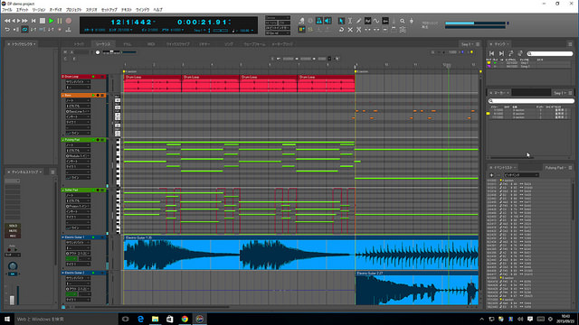Viewport: 579px width, 325px height.
Task: Toggle the memory cycle loop button
Action: point(24,30)
